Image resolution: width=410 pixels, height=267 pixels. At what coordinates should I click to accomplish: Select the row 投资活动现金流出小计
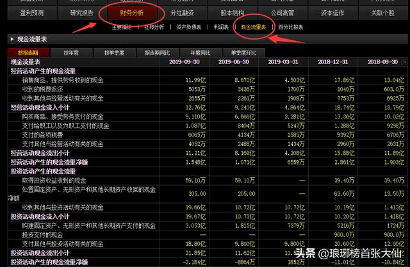pyautogui.click(x=208, y=253)
